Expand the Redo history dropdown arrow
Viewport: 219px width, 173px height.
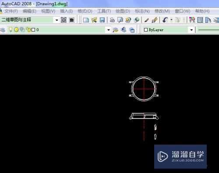(184, 20)
